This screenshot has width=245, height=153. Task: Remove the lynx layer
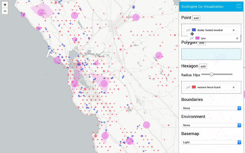coord(237,38)
